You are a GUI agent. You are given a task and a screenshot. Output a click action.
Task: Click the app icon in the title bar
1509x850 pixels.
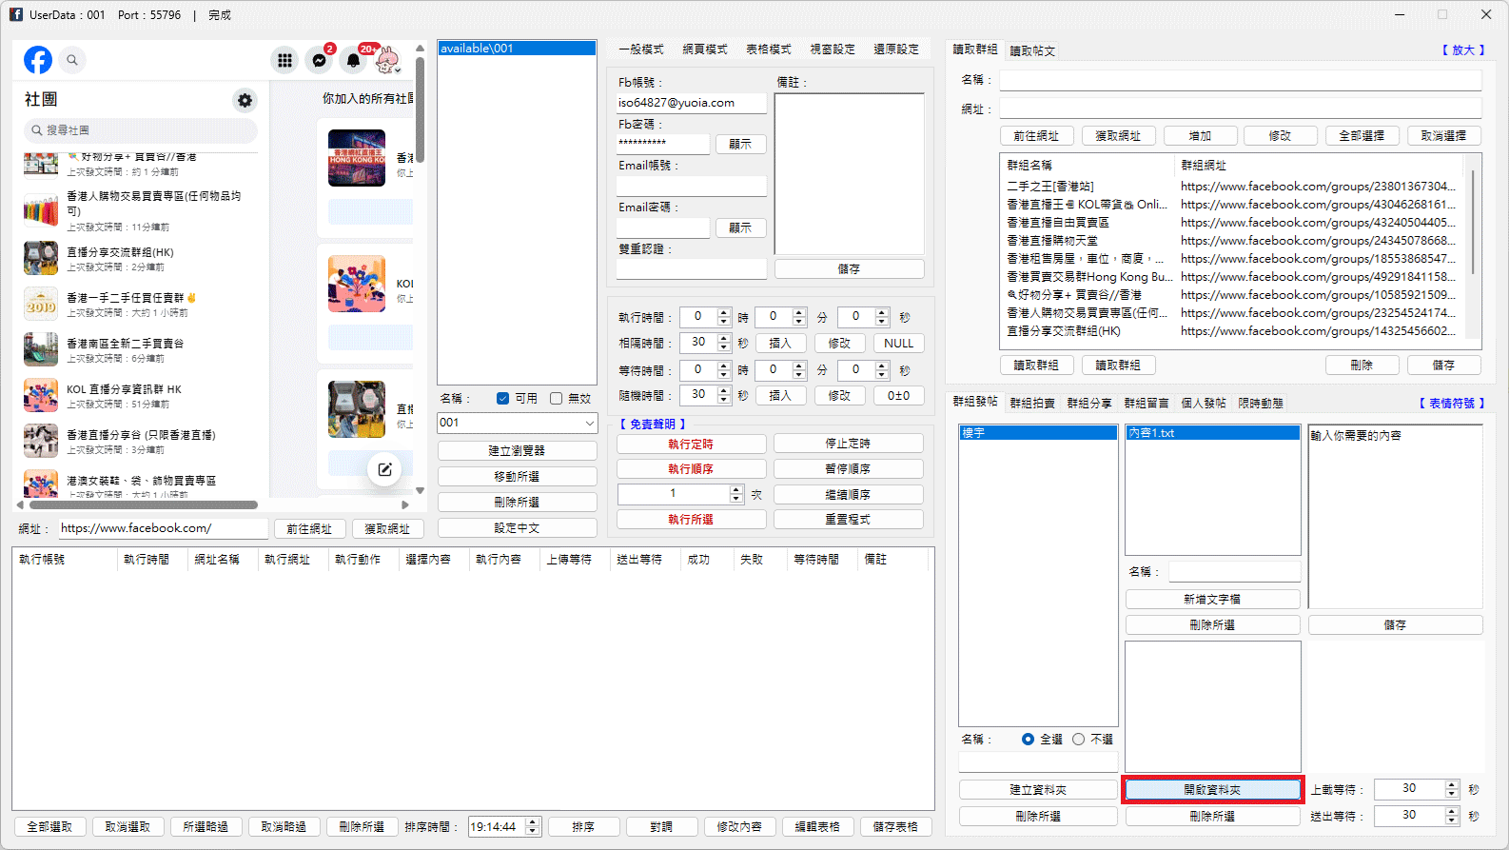(16, 14)
